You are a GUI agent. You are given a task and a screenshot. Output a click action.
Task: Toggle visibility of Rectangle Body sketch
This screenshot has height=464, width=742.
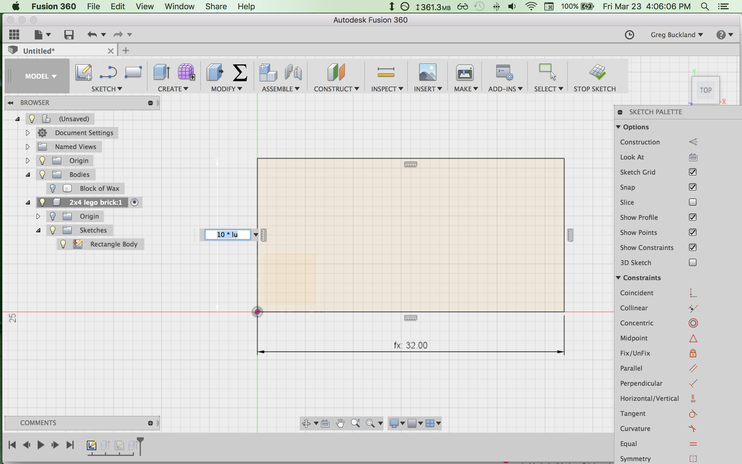pos(63,244)
